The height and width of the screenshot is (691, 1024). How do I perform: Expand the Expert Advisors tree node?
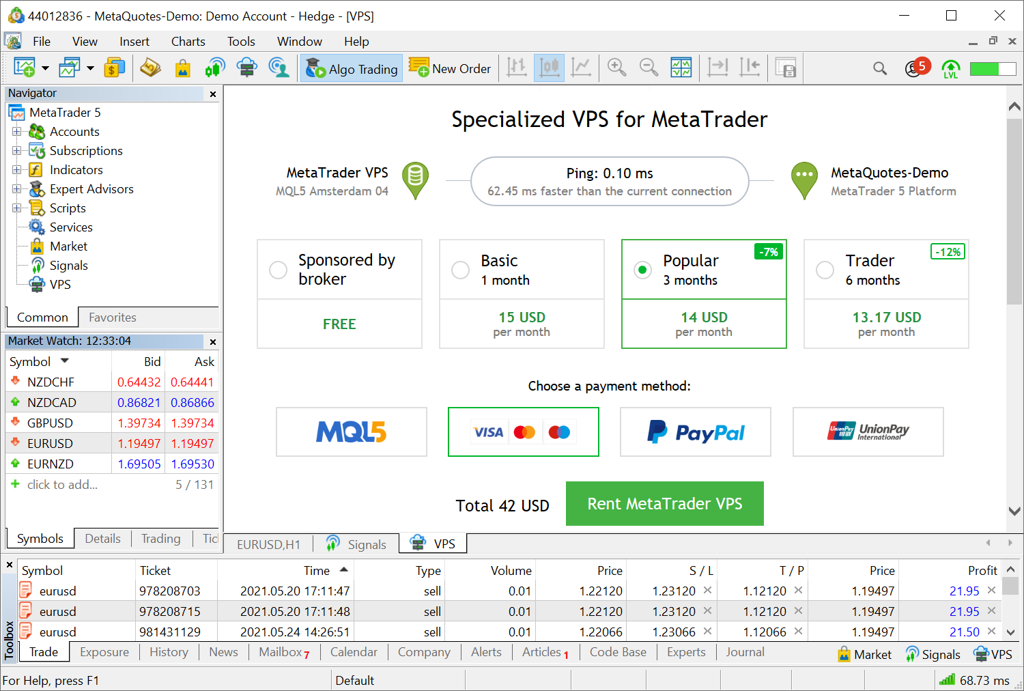(16, 189)
